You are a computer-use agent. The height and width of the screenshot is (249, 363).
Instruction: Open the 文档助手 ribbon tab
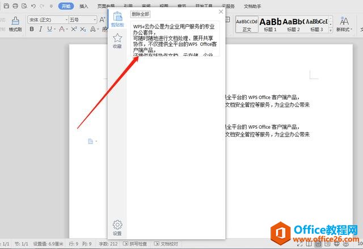point(252,6)
